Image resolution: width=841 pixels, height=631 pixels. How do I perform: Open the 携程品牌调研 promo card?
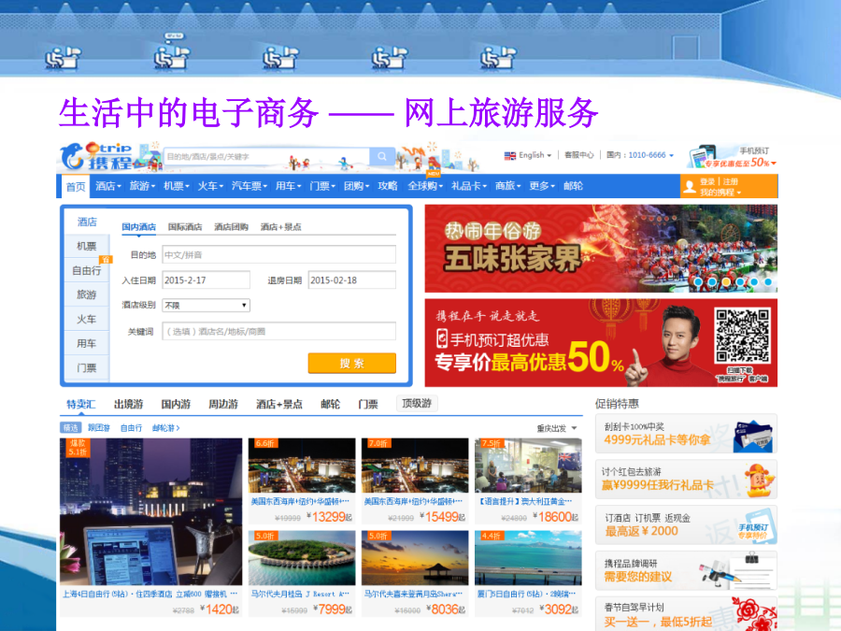pyautogui.click(x=686, y=570)
